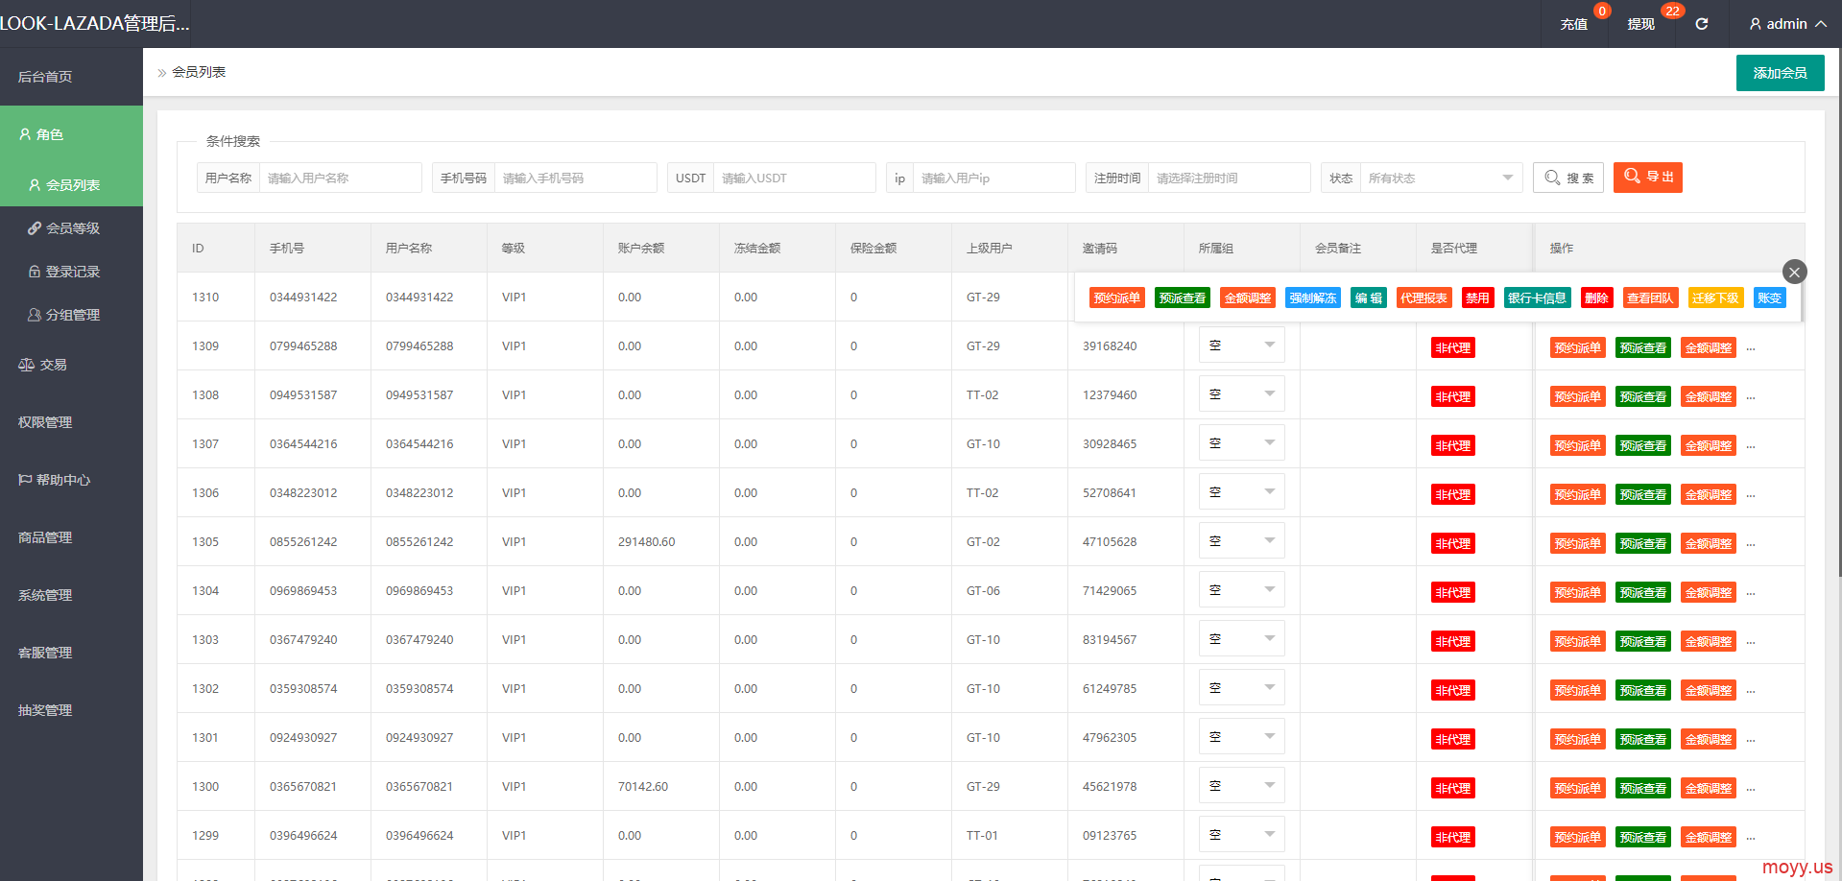This screenshot has width=1842, height=881.
Task: Click the 添加会员 button
Action: pos(1780,73)
